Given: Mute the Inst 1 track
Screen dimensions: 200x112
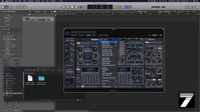Looking at the screenshot, I should click(x=31, y=20).
